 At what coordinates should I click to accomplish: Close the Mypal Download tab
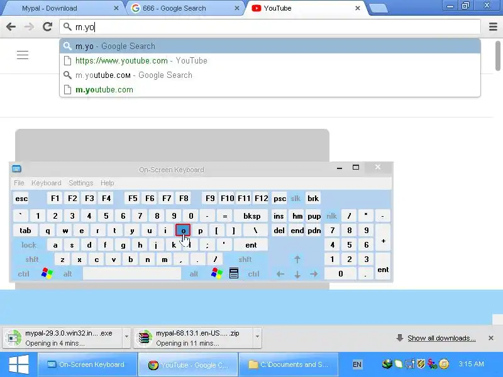[x=116, y=8]
